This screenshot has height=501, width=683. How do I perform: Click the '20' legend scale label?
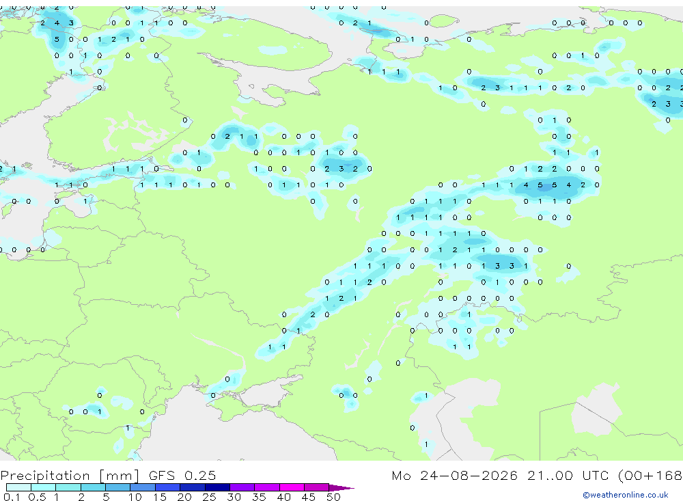pyautogui.click(x=184, y=497)
